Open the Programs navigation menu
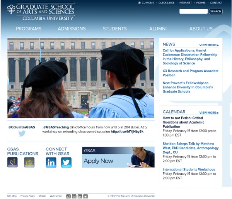The image size is (232, 199). (29, 29)
